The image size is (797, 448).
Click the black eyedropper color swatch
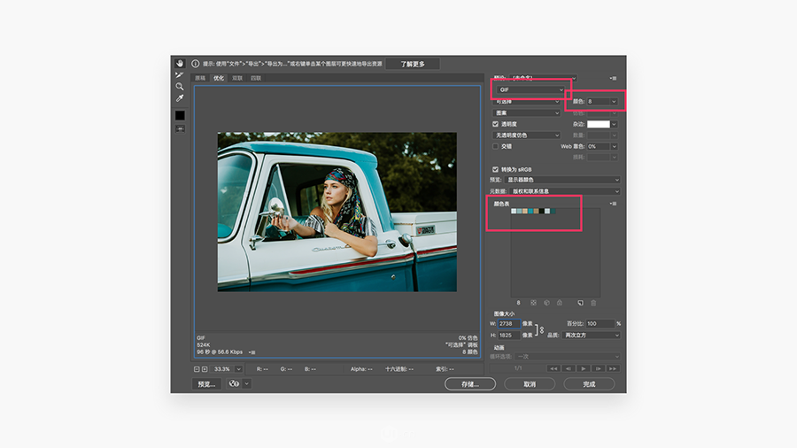point(180,116)
